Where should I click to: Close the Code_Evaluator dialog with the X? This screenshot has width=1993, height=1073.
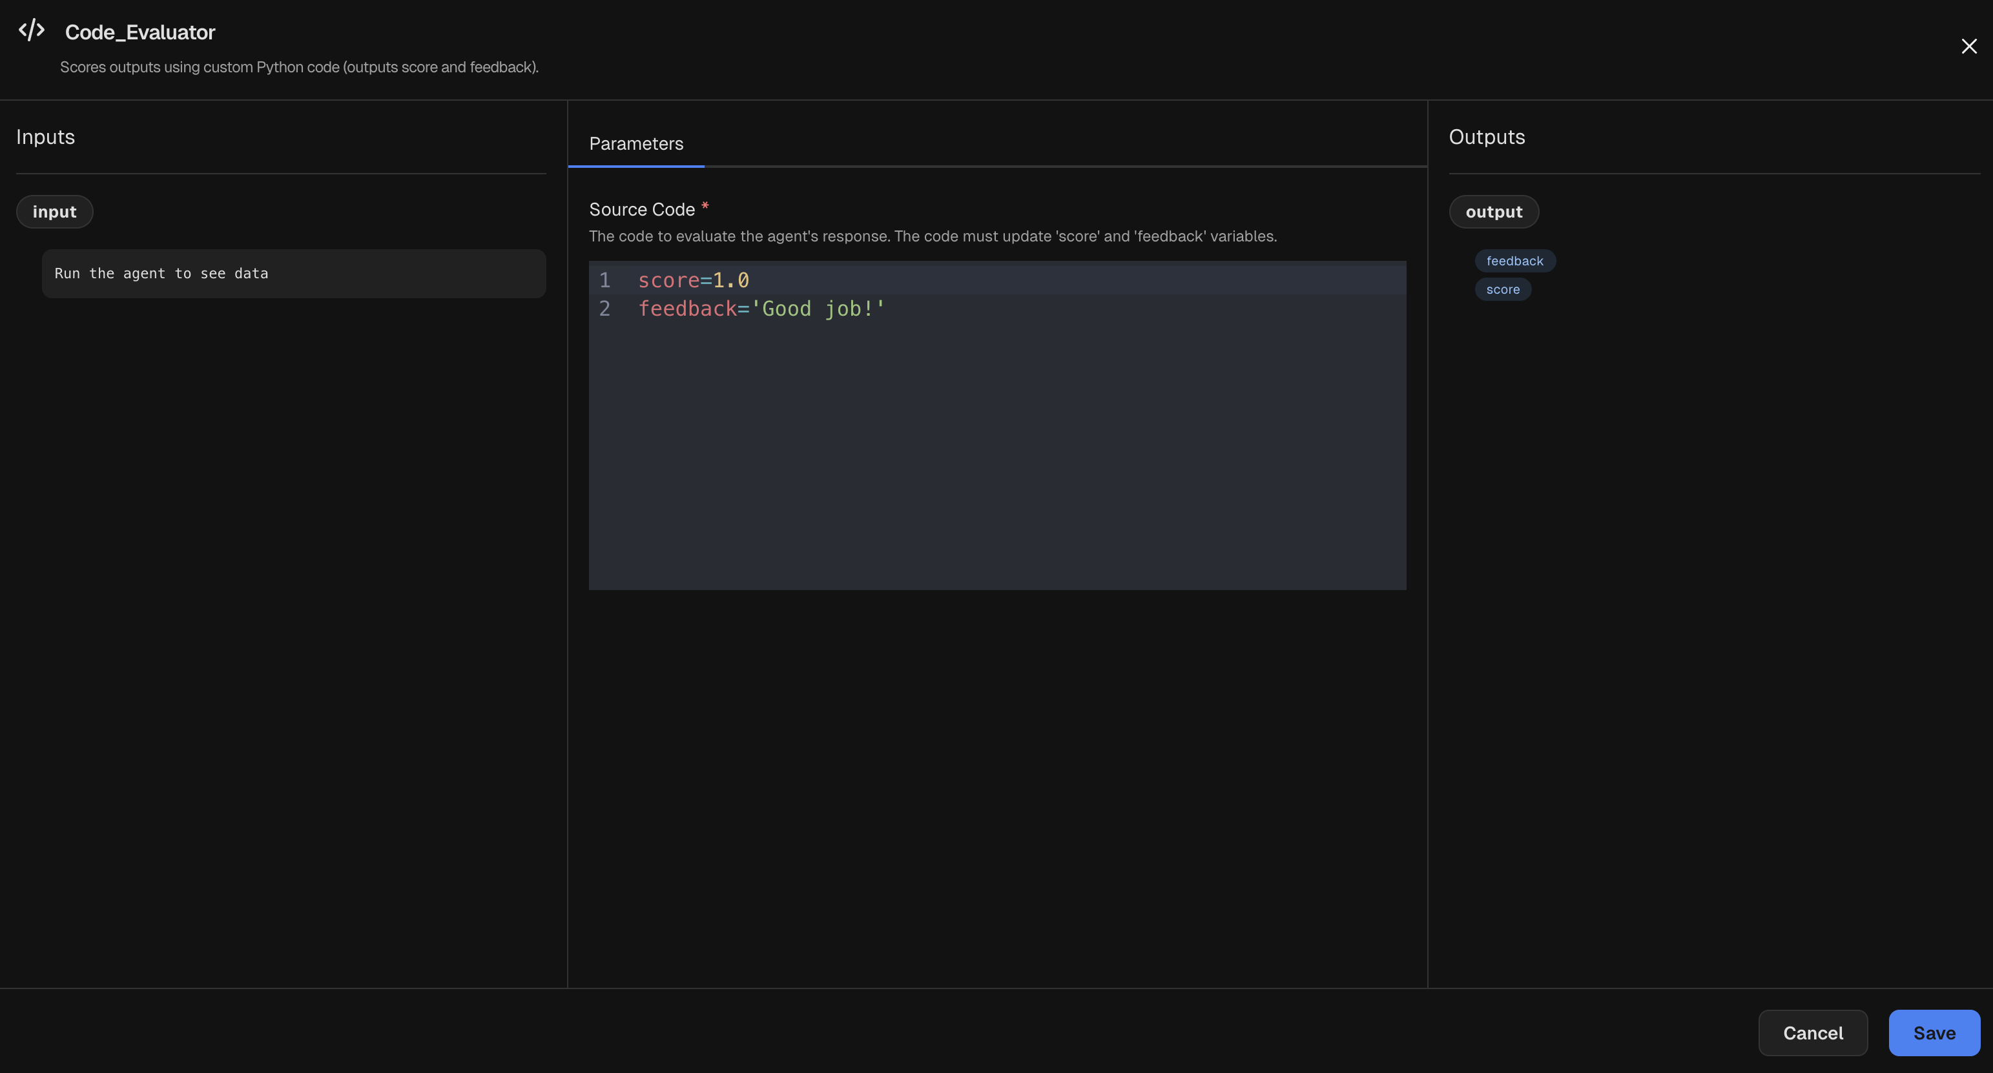pos(1968,46)
